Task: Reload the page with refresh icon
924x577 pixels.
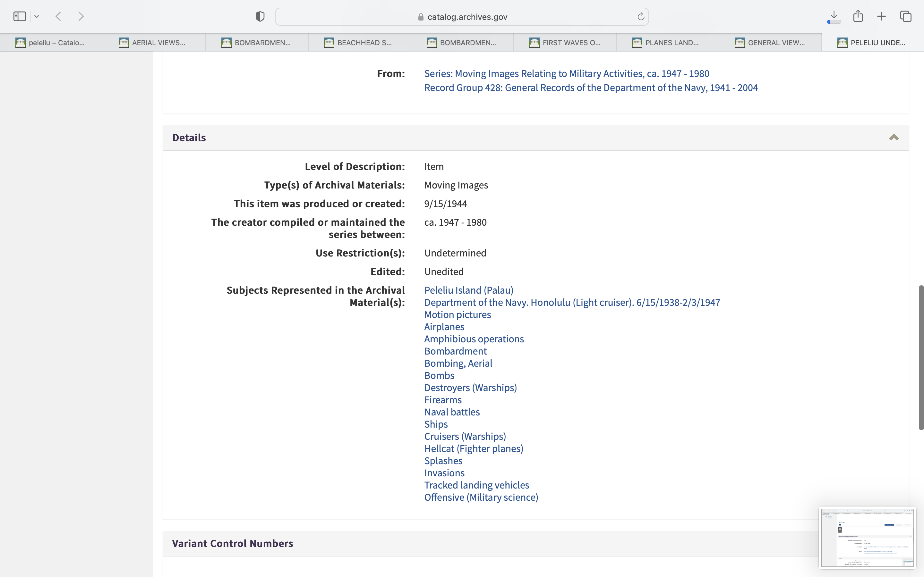Action: click(x=641, y=16)
